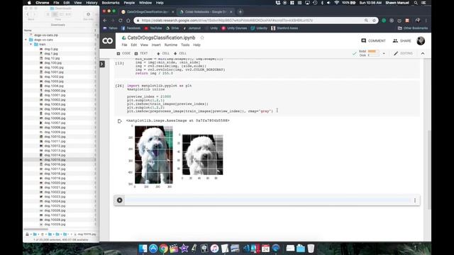
Task: Close the CatsOrDogsClassification browser tab
Action: [x=173, y=12]
